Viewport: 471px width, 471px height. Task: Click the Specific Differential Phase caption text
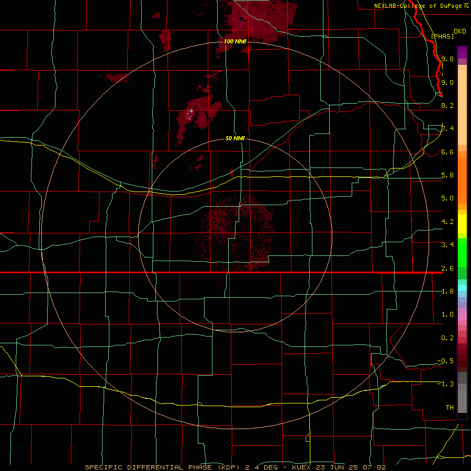[235, 467]
